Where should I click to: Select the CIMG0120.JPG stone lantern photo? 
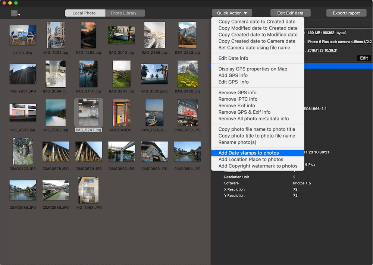[x=23, y=151]
